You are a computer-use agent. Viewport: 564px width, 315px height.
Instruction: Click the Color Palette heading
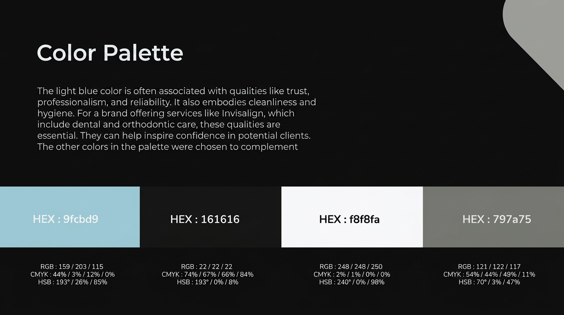coord(110,53)
